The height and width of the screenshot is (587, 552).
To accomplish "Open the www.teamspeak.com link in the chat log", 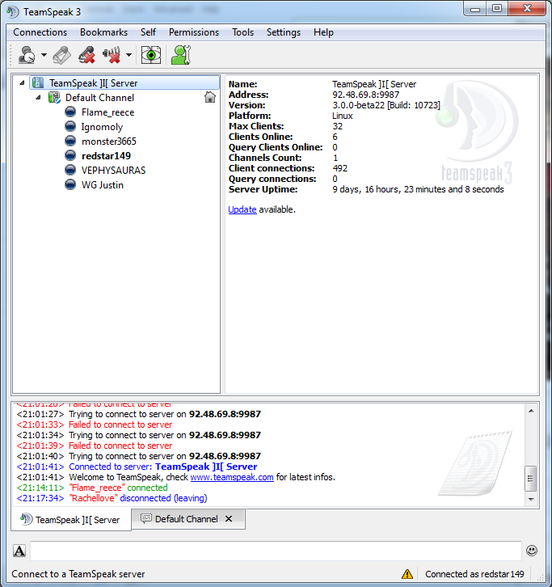I will point(232,477).
